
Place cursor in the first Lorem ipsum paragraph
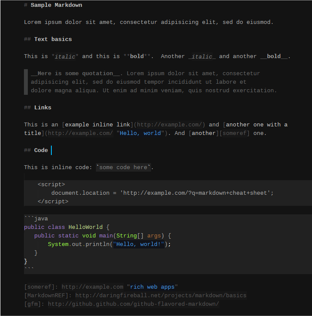click(x=148, y=22)
